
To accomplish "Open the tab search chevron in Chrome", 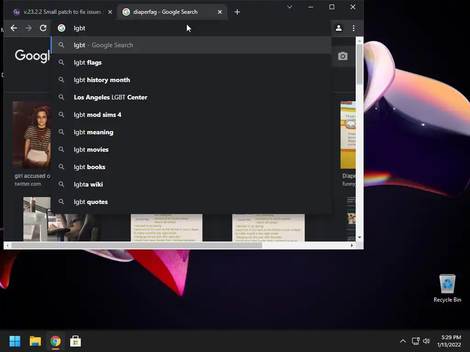I will click(289, 7).
